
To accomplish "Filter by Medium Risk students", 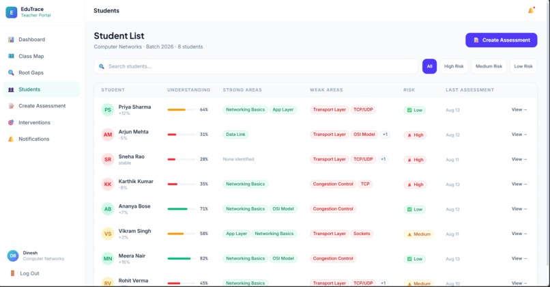I will [x=489, y=66].
